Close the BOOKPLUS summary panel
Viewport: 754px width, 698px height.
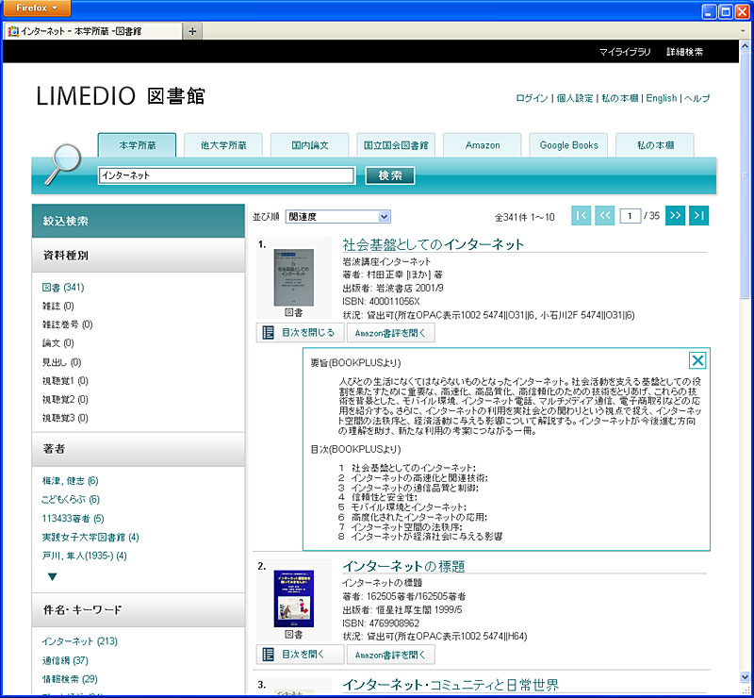pos(697,360)
